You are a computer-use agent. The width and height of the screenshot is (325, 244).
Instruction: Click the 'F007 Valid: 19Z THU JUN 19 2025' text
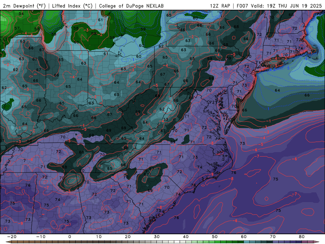click(x=279, y=6)
